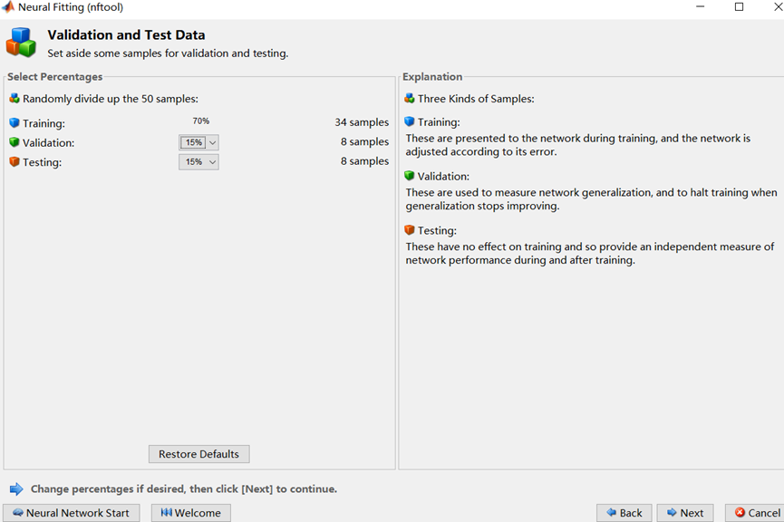This screenshot has width=784, height=522.
Task: Maximize the Neural Fitting window
Action: click(739, 7)
